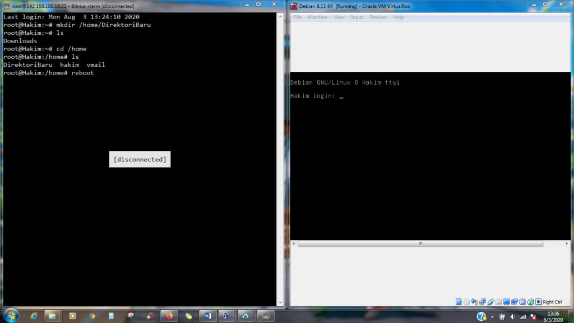Open the VirtualBox Help menu
Viewport: 574px width, 323px height.
(x=399, y=17)
